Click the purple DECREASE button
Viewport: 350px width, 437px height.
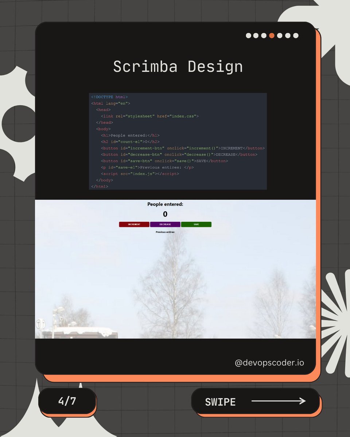pyautogui.click(x=165, y=224)
